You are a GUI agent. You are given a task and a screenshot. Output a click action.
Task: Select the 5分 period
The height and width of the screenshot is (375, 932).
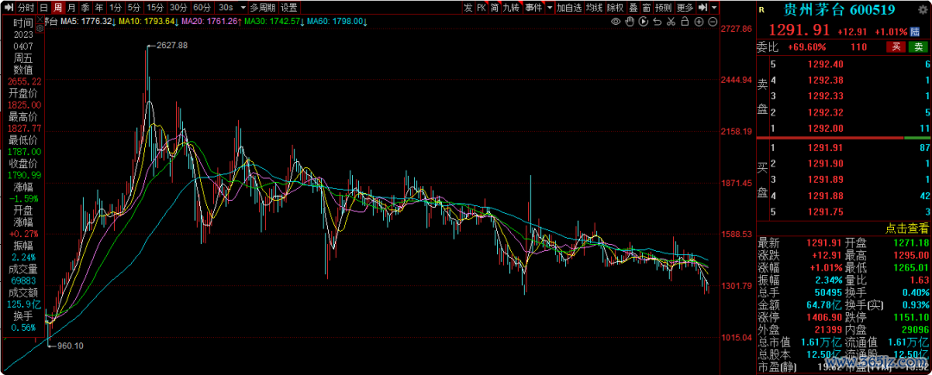(x=135, y=8)
